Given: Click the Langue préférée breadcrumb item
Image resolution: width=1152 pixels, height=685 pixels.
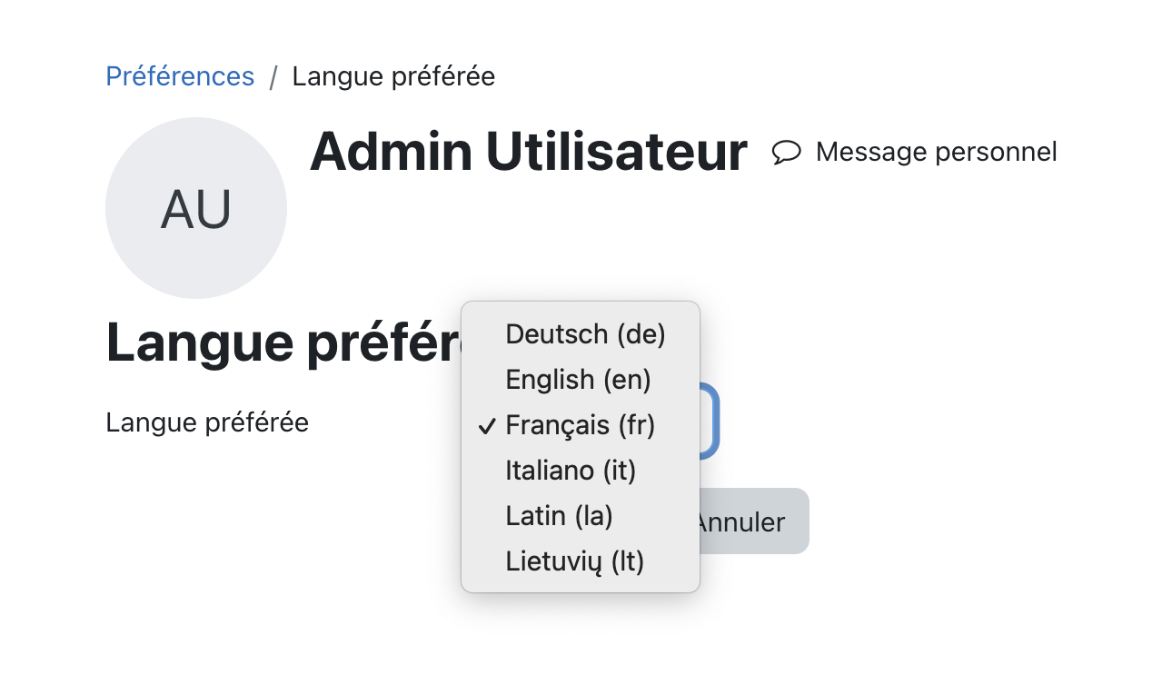Looking at the screenshot, I should [393, 76].
